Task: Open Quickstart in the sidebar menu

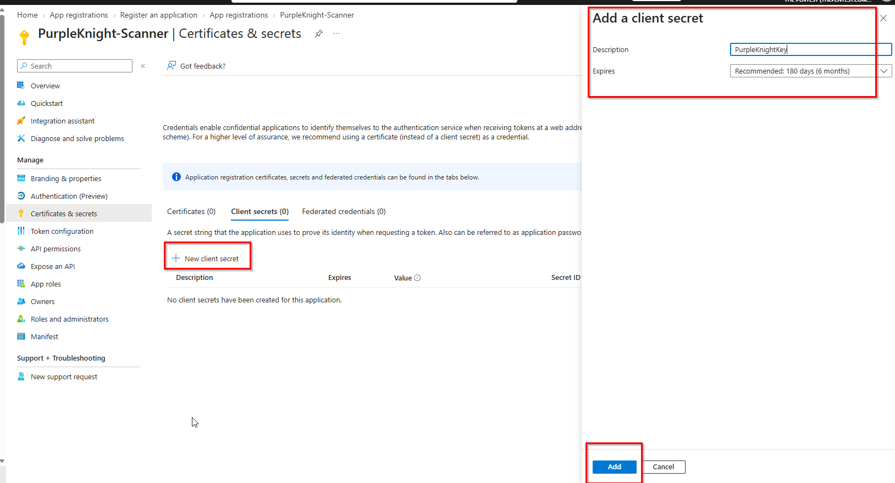Action: click(x=47, y=103)
